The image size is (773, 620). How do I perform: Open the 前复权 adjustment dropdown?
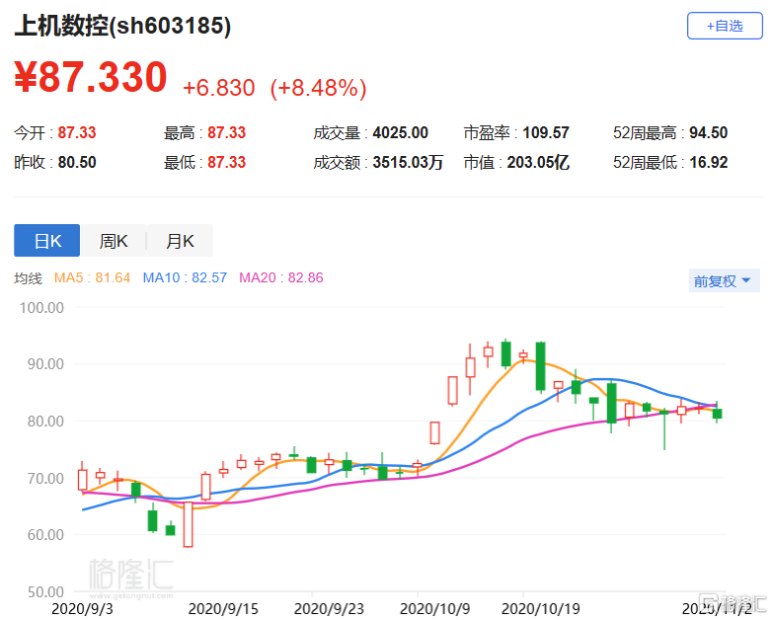(724, 281)
